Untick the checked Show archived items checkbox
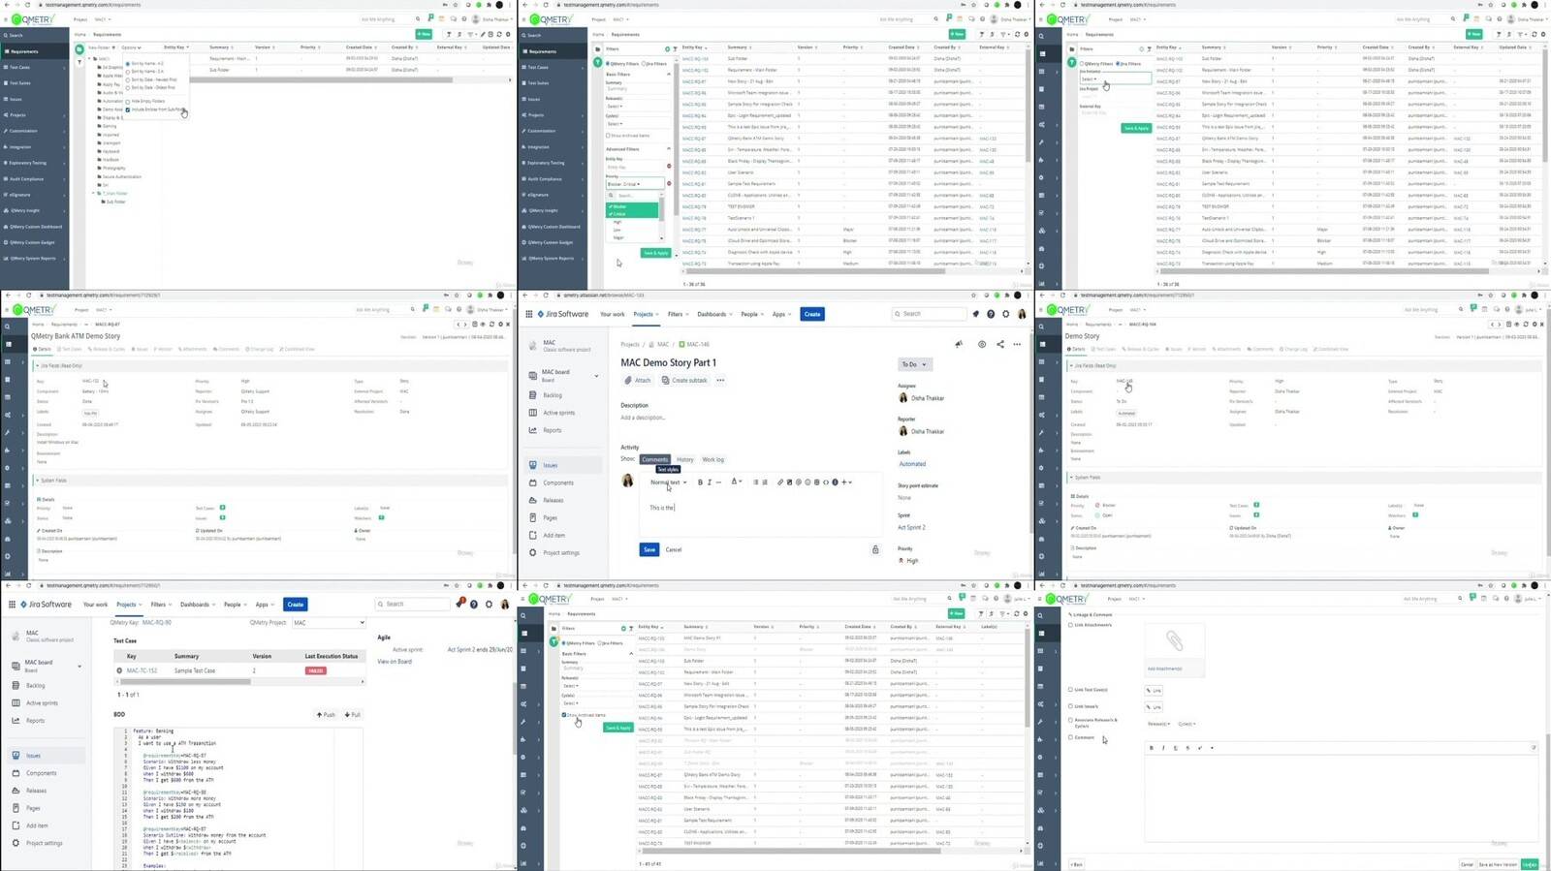 [x=563, y=715]
